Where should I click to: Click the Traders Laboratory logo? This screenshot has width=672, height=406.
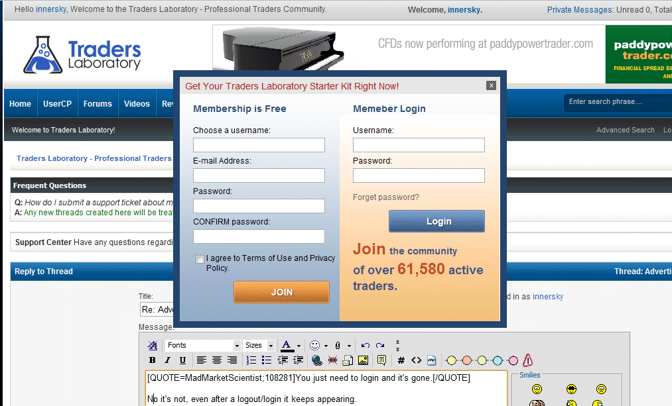pos(82,55)
